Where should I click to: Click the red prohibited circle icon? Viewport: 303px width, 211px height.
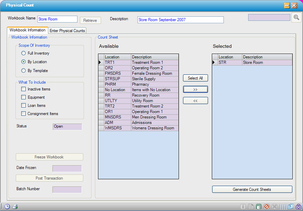(x=267, y=207)
